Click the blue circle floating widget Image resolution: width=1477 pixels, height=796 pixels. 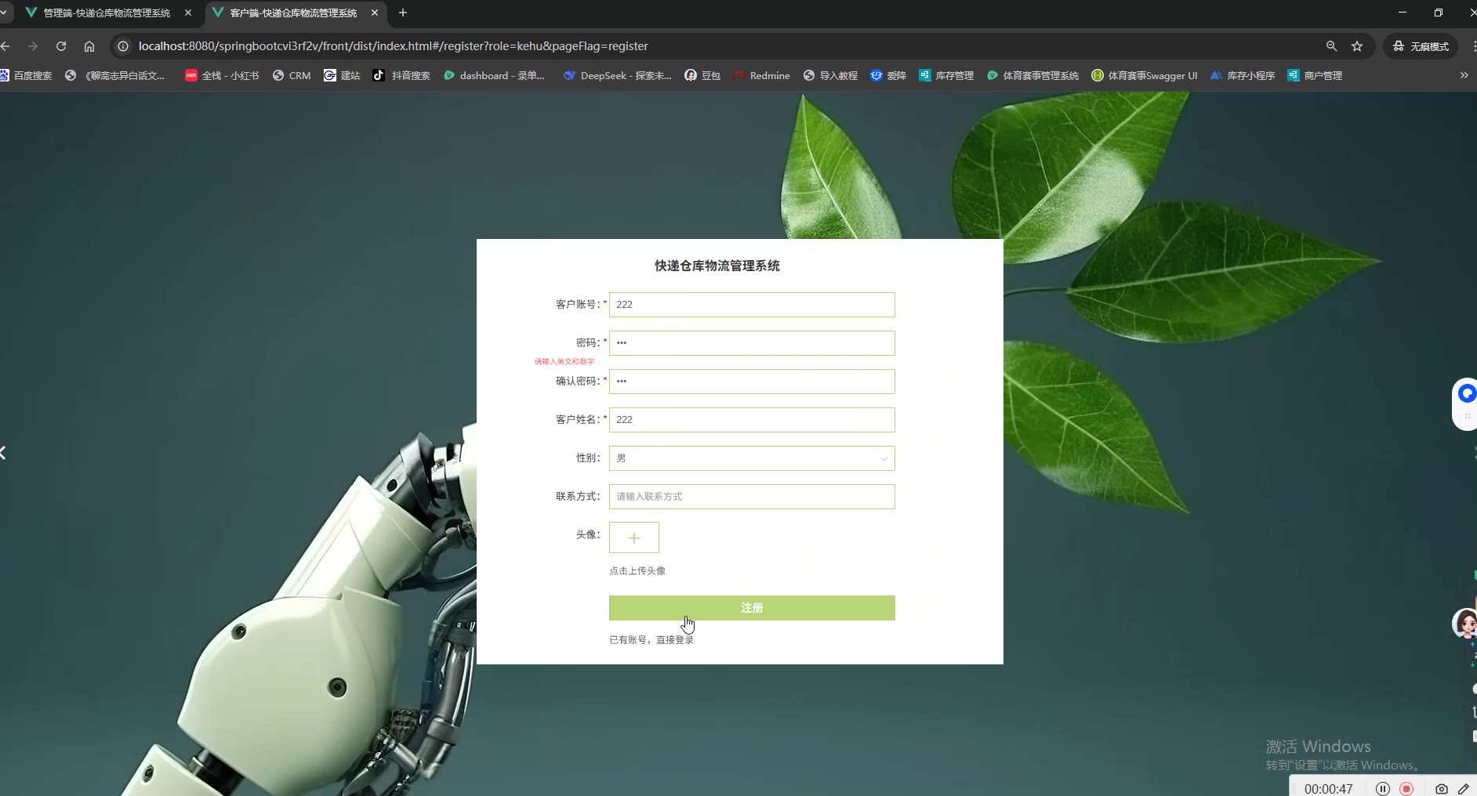pos(1467,393)
